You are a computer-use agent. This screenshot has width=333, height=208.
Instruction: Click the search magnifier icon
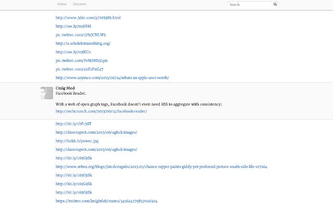pos(275,4)
